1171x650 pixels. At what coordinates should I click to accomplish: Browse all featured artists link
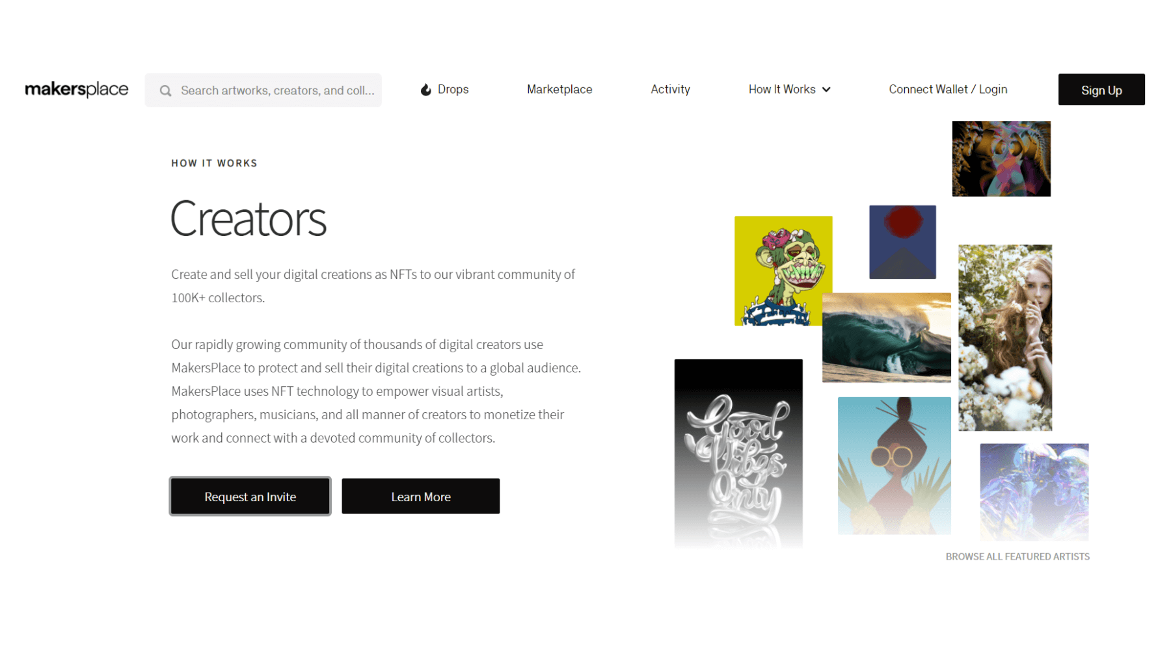1017,556
